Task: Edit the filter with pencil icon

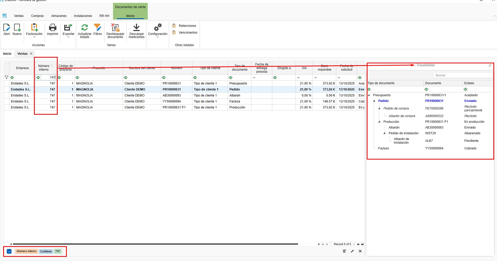Action: pyautogui.click(x=352, y=251)
